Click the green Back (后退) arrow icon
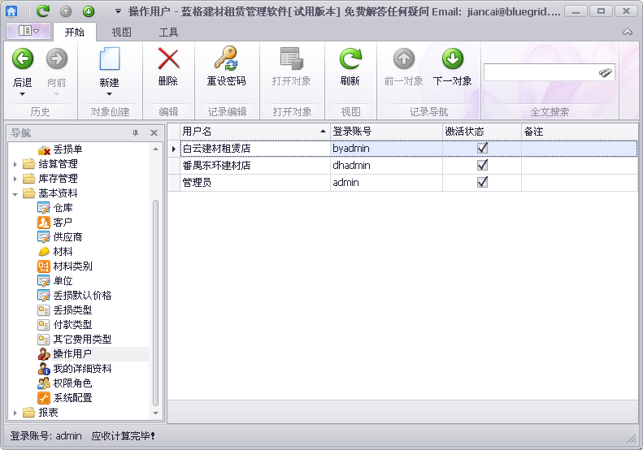643x450 pixels. tap(23, 59)
